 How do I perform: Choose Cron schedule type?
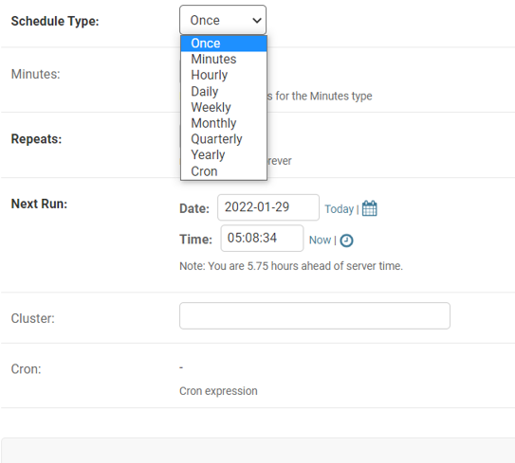tap(224, 171)
